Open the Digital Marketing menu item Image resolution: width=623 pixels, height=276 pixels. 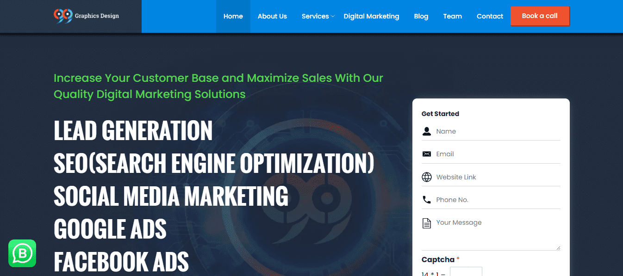371,16
